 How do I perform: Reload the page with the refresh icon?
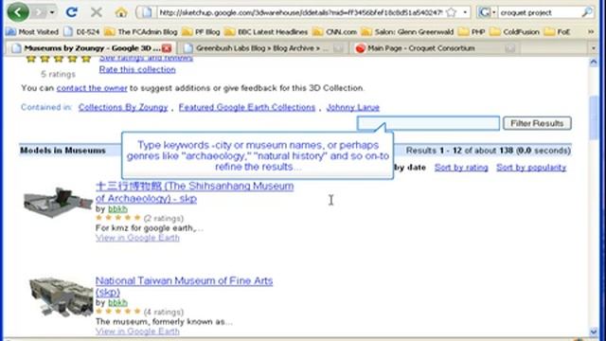click(72, 12)
